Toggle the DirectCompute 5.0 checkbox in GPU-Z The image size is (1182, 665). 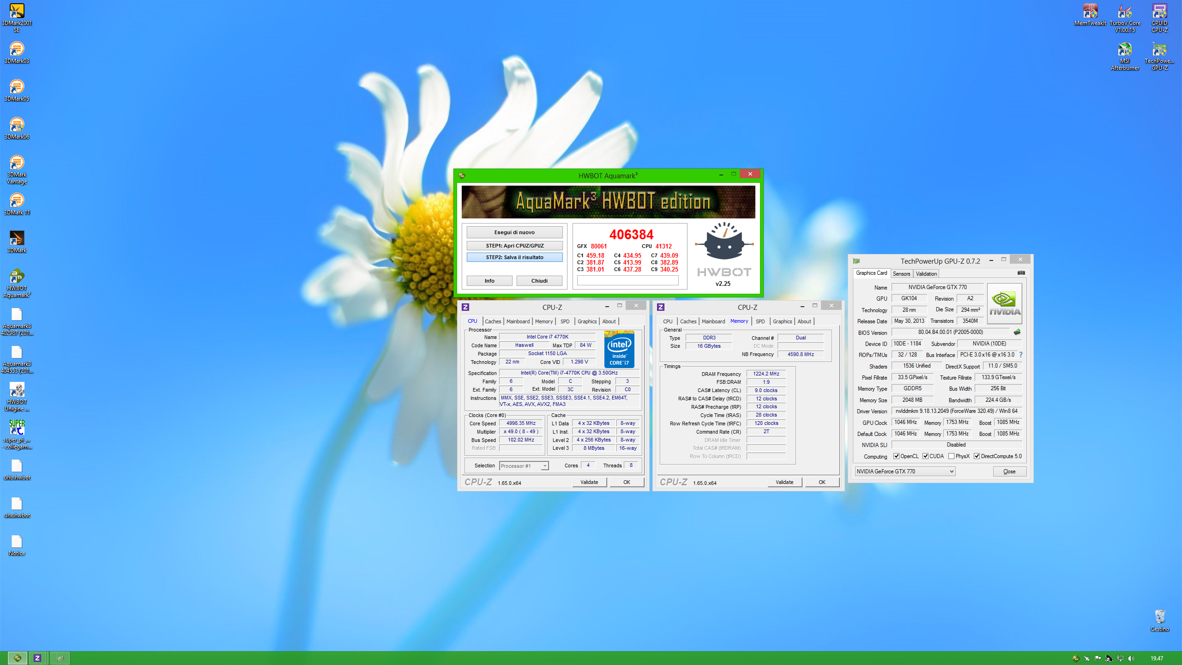coord(977,456)
